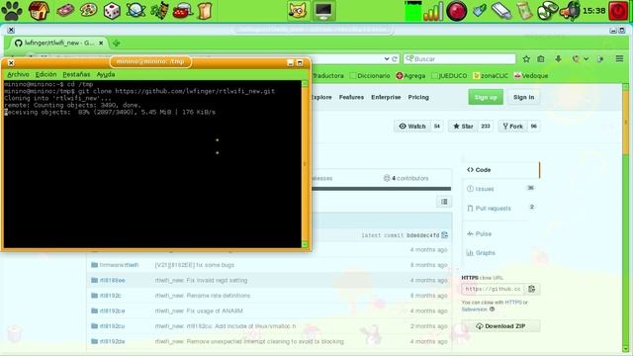The width and height of the screenshot is (633, 356).
Task: Click the red ball tray icon
Action: pyautogui.click(x=457, y=11)
